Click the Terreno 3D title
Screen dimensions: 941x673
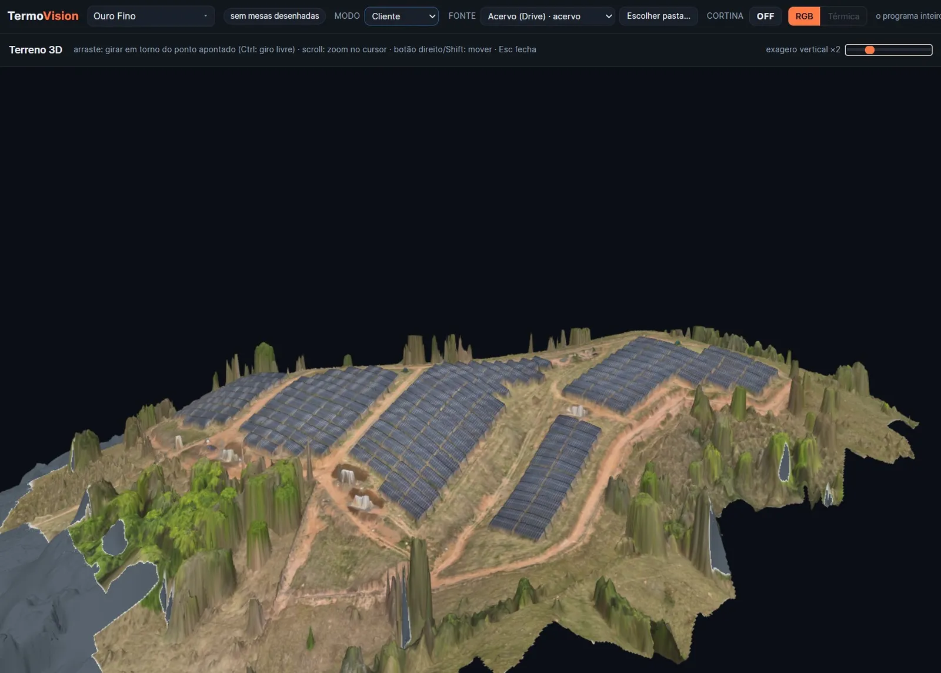click(x=35, y=50)
